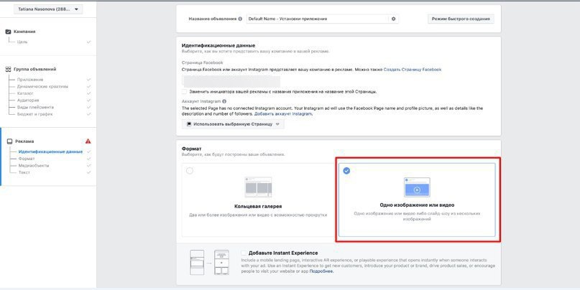This screenshot has width=580, height=290.
Task: Click the info icon near Название объявления
Action: tap(241, 19)
